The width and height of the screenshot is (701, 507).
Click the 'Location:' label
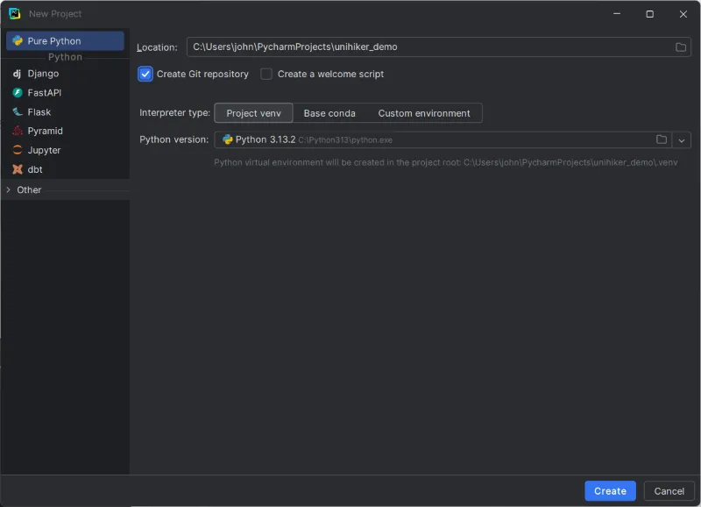[157, 47]
